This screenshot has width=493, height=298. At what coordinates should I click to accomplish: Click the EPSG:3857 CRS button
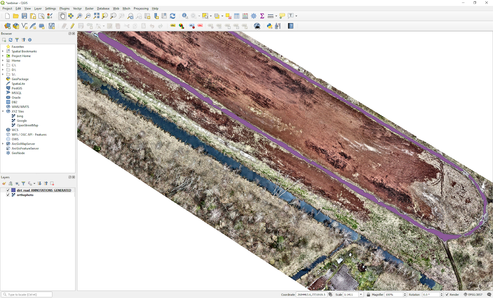pos(473,295)
